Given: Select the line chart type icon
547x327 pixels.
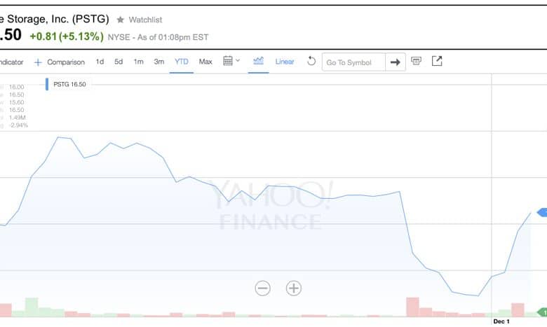Looking at the screenshot, I should pyautogui.click(x=259, y=61).
